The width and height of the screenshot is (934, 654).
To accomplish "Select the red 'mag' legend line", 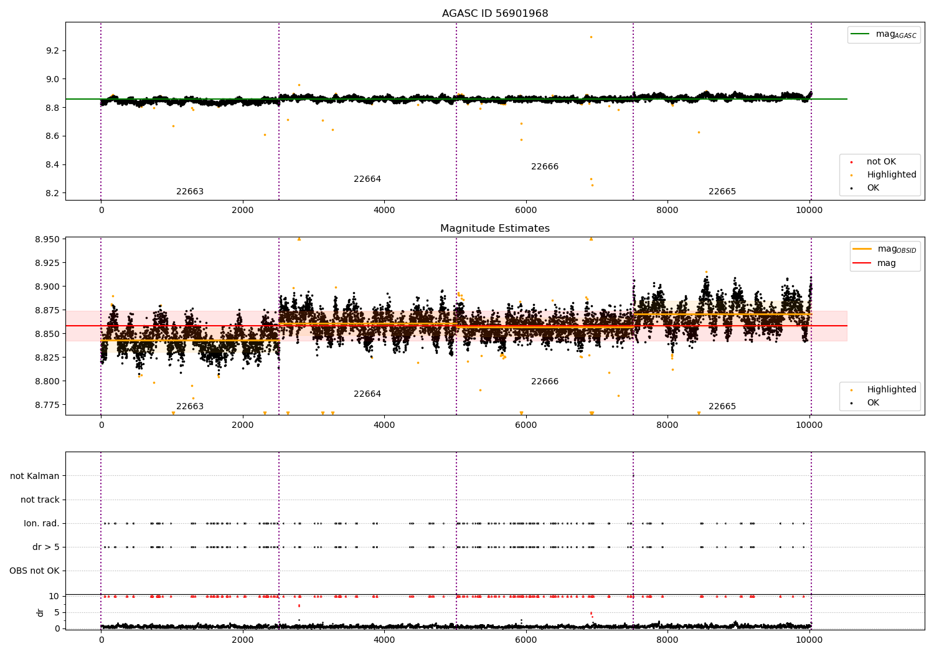I will 862,263.
